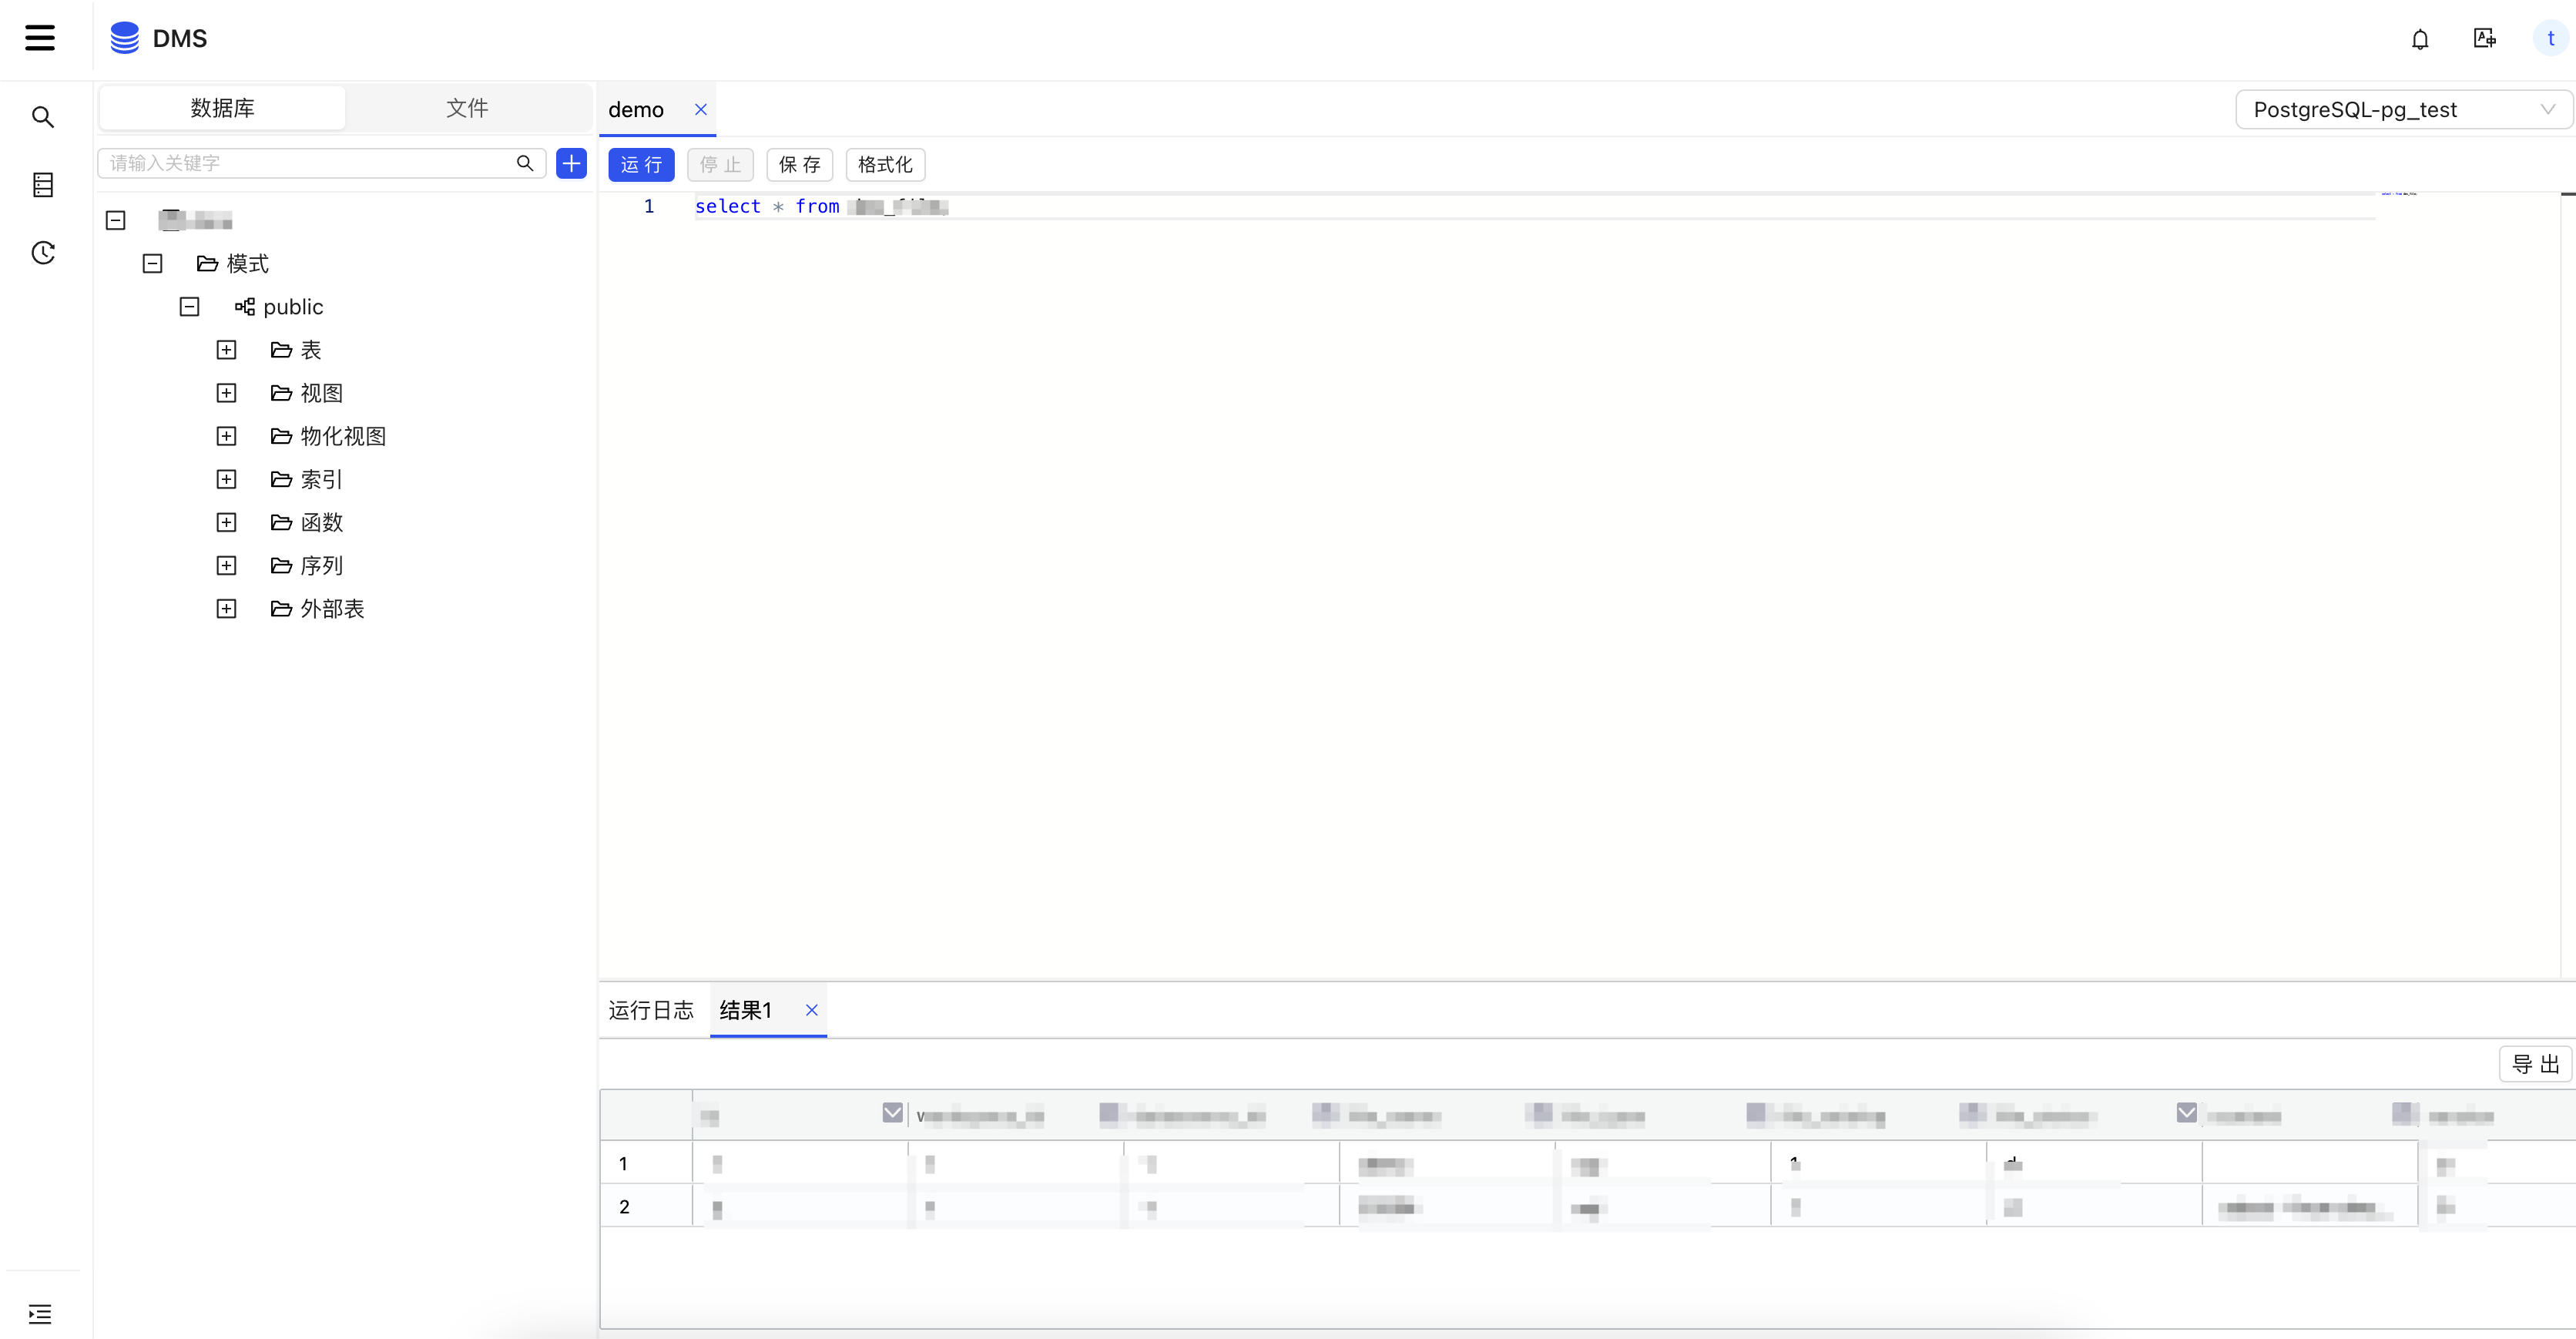Collapse the 模式 folder
Viewport: 2576px width, 1339px height.
point(153,264)
